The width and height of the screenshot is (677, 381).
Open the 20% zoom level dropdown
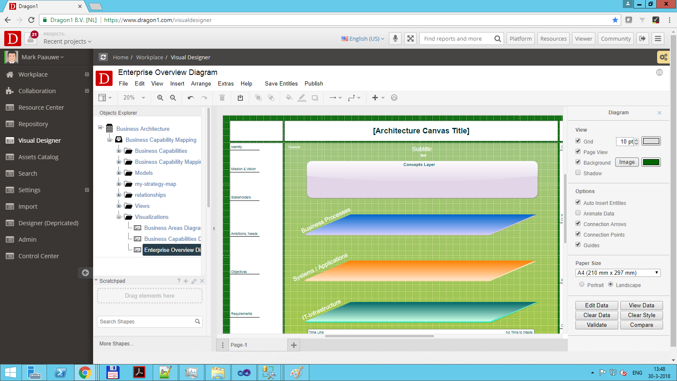click(x=134, y=98)
